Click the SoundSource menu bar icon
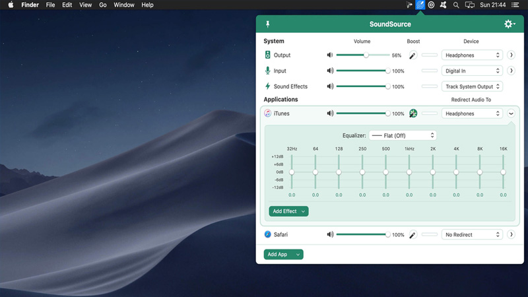Screen dimensions: 528x297 [420, 5]
